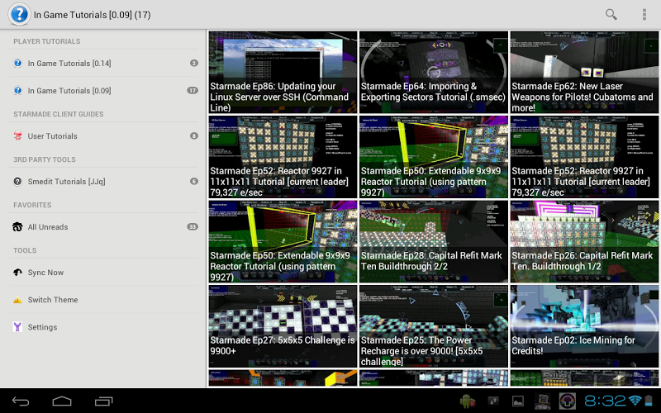Tap the recent apps navigation button
The image size is (661, 413).
pyautogui.click(x=104, y=401)
